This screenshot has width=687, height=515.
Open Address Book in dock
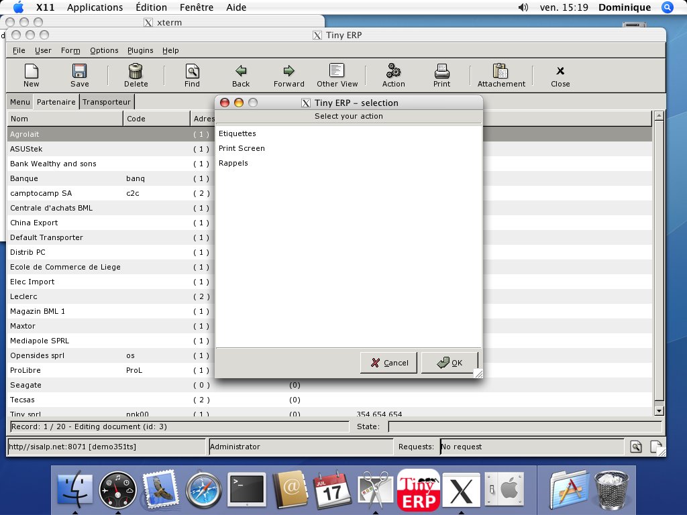pos(290,490)
